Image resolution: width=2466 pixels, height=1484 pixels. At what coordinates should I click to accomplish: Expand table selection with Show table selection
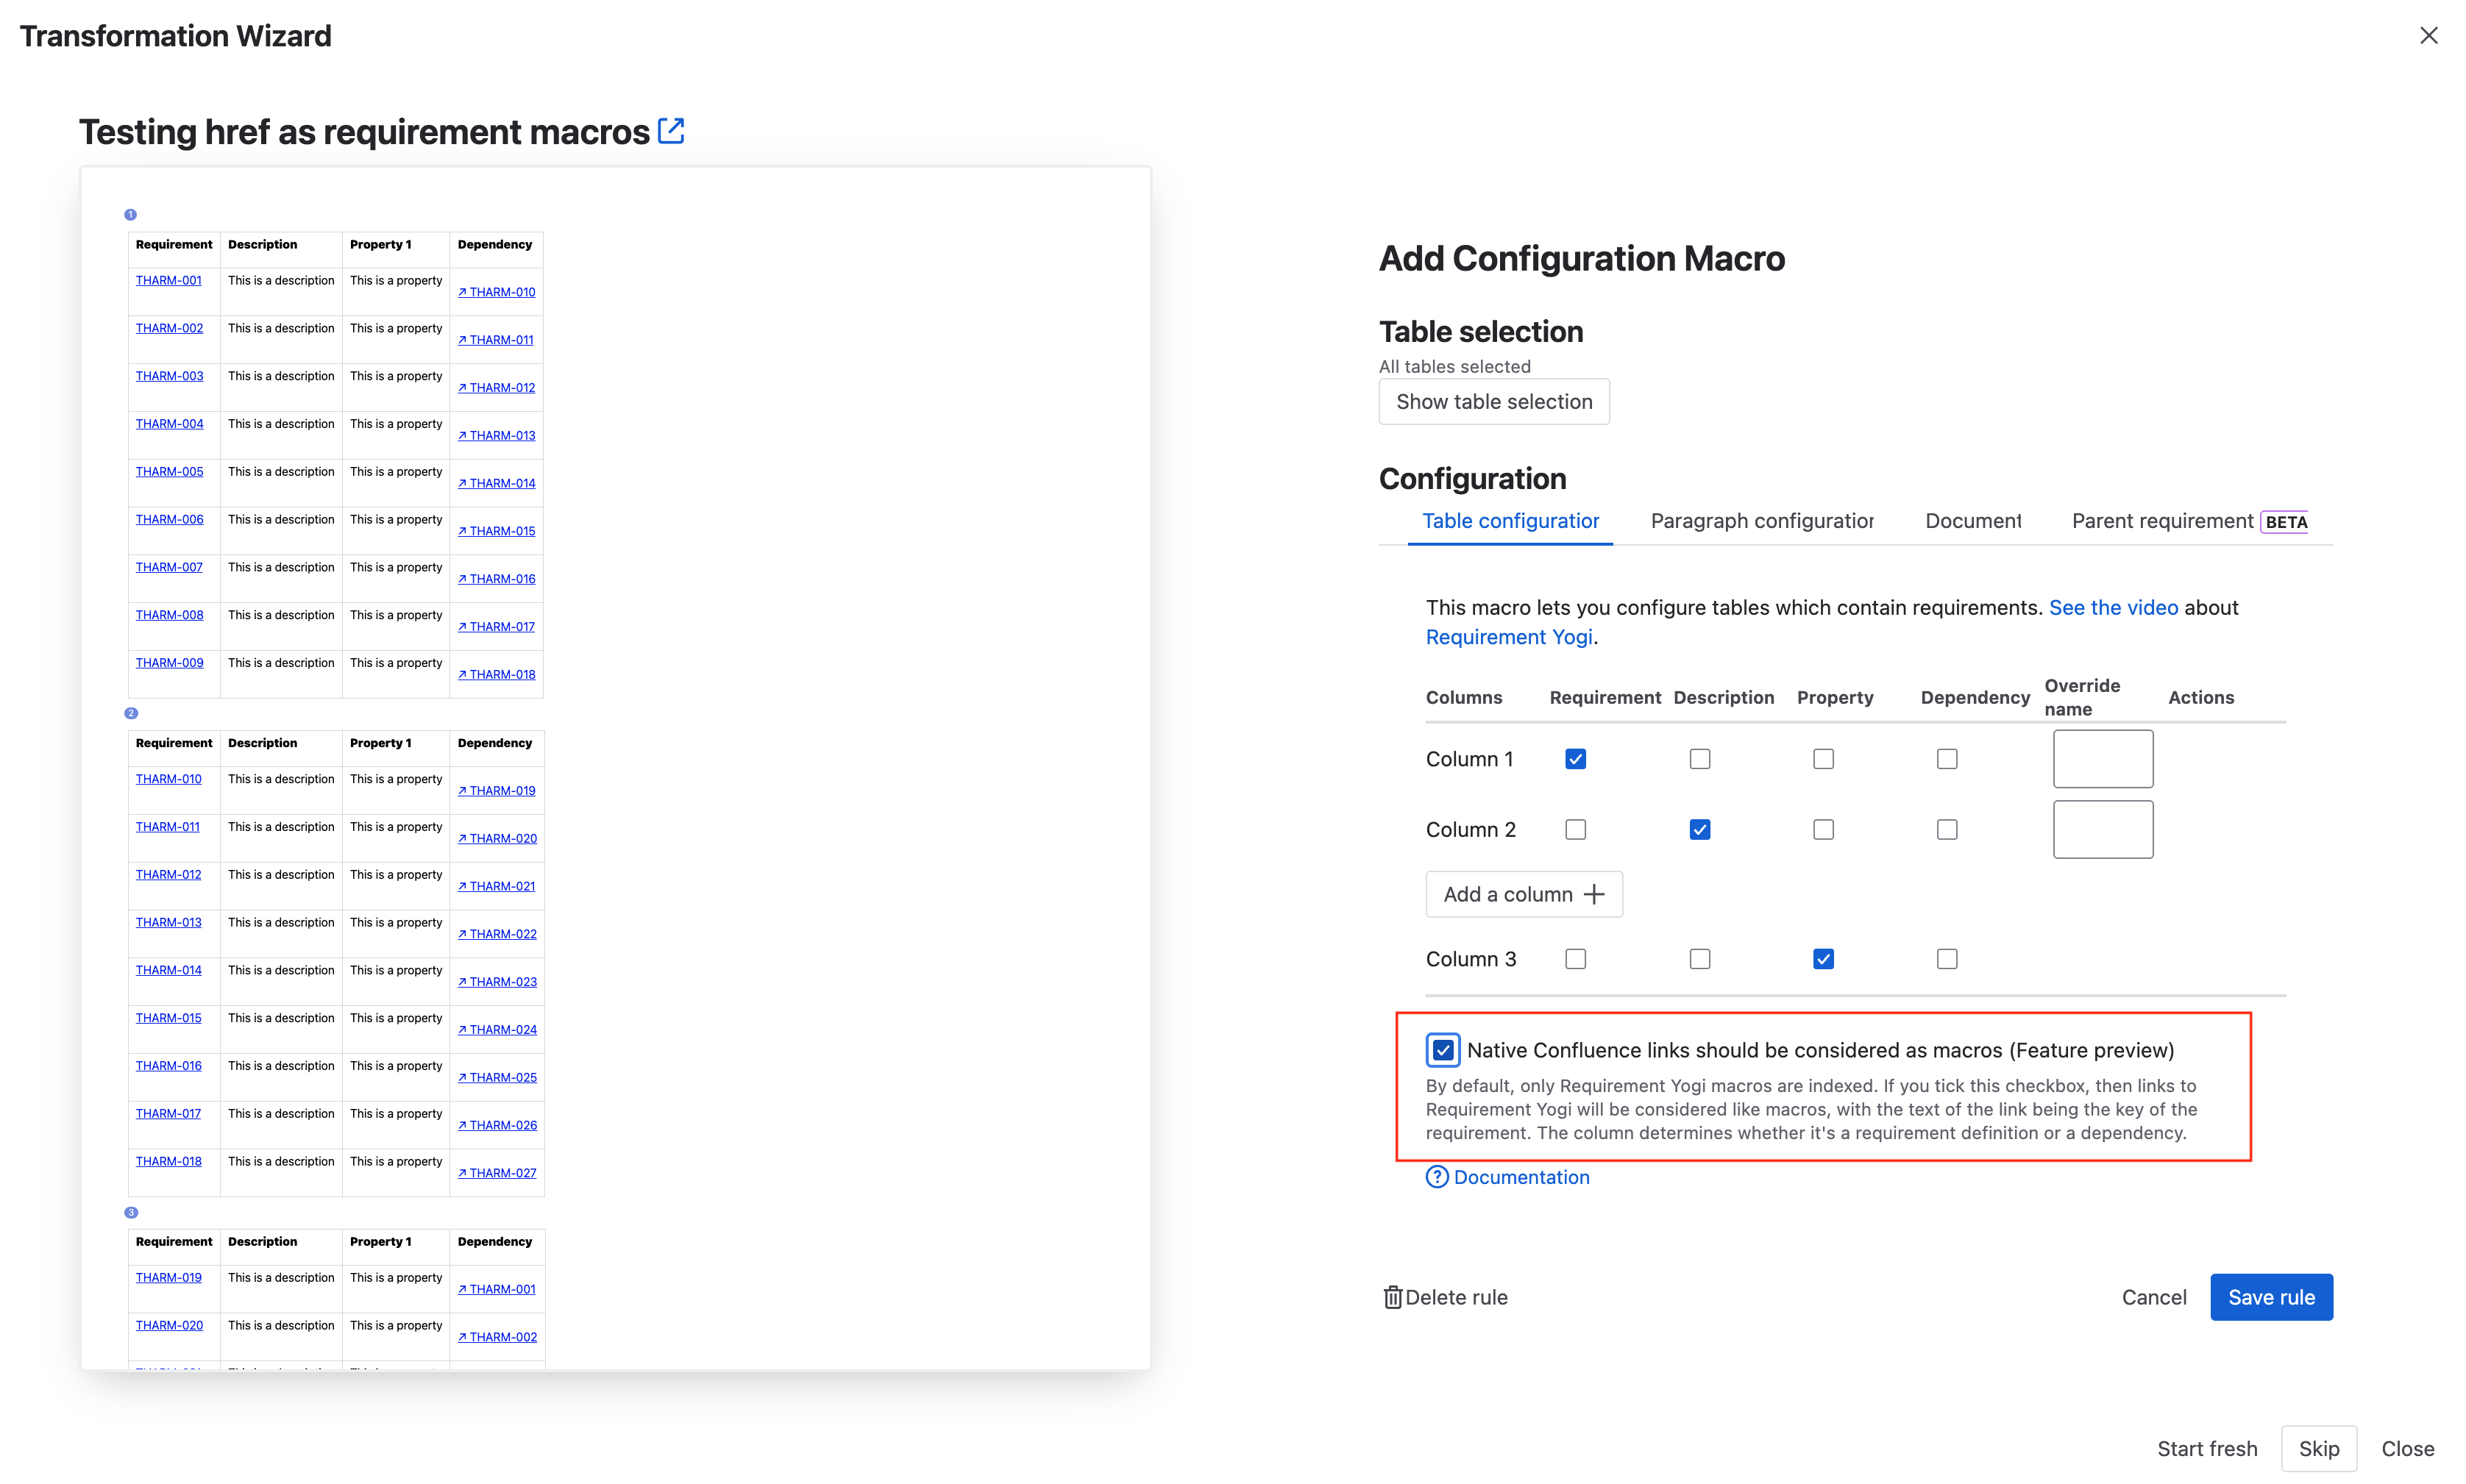1493,401
